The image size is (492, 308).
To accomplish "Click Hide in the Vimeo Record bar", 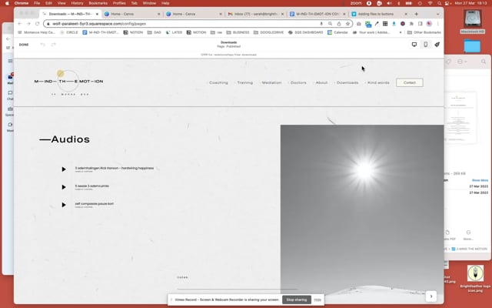I will 317,300.
